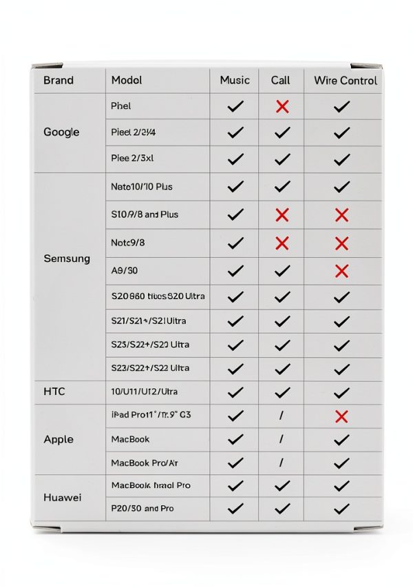
Task: Click the slash in MacBook Call cell
Action: 282,439
